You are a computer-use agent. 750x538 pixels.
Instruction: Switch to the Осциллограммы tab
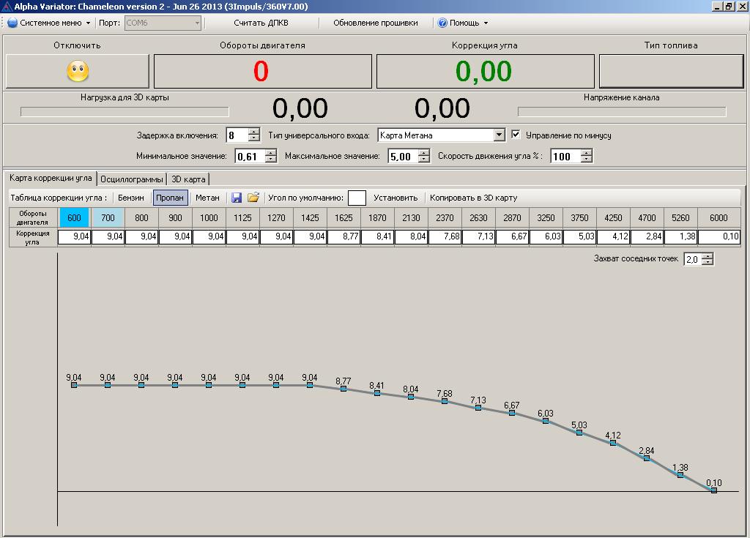[x=132, y=179]
